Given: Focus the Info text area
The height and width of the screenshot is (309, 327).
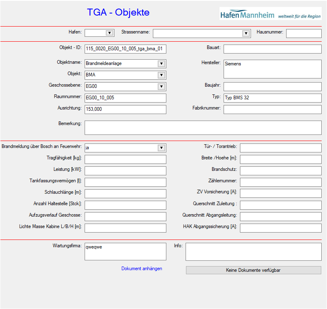Looking at the screenshot, I should coord(253,252).
